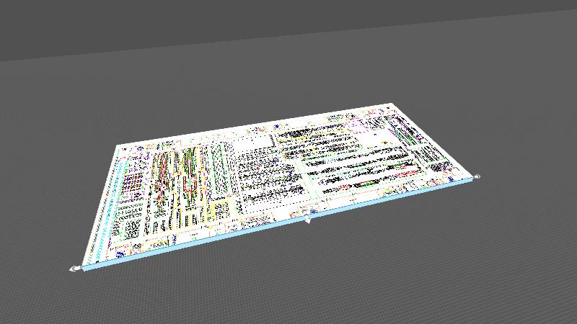Select the top-left corner of the sheet
The height and width of the screenshot is (324, 577).
pos(118,146)
